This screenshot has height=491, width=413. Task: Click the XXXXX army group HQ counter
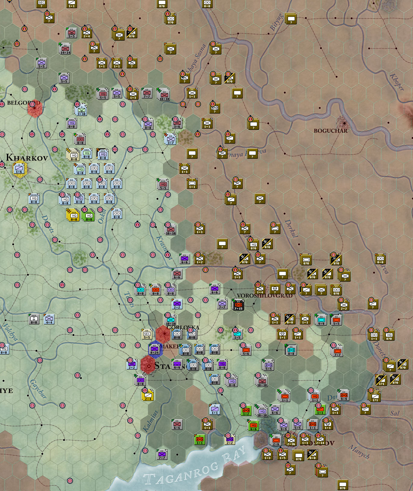34,198
